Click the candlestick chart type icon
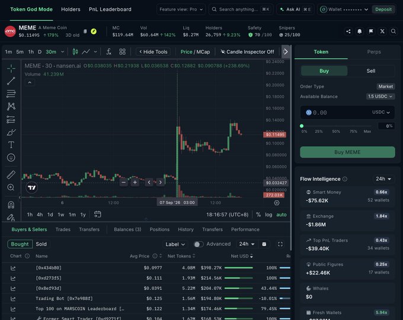This screenshot has height=320, width=403. (x=75, y=52)
